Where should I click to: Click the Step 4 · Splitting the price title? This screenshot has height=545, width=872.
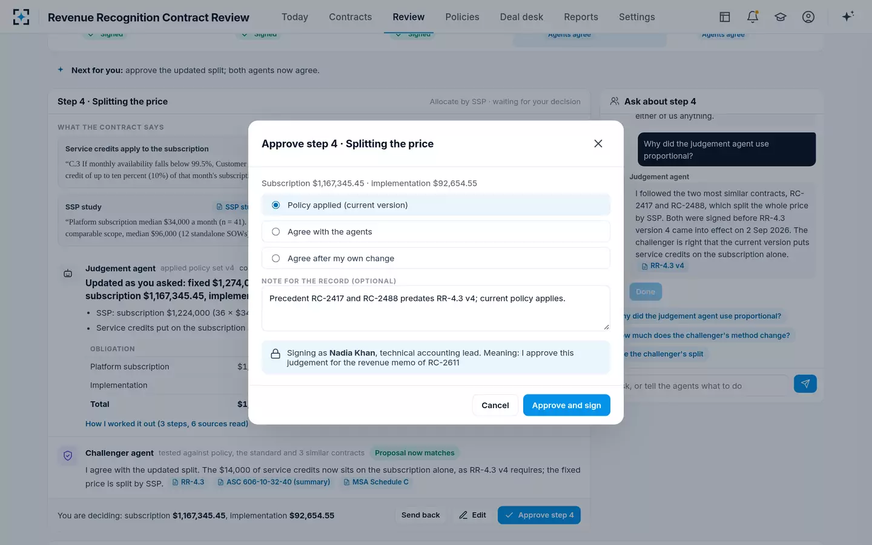[113, 102]
